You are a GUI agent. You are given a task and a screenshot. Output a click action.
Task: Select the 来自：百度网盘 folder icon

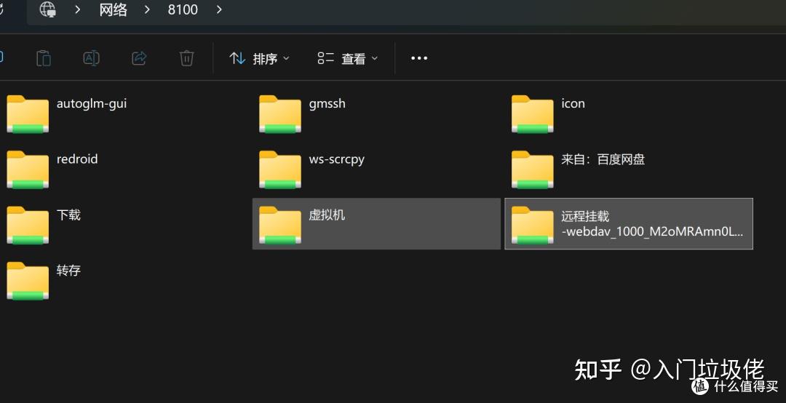(x=532, y=169)
